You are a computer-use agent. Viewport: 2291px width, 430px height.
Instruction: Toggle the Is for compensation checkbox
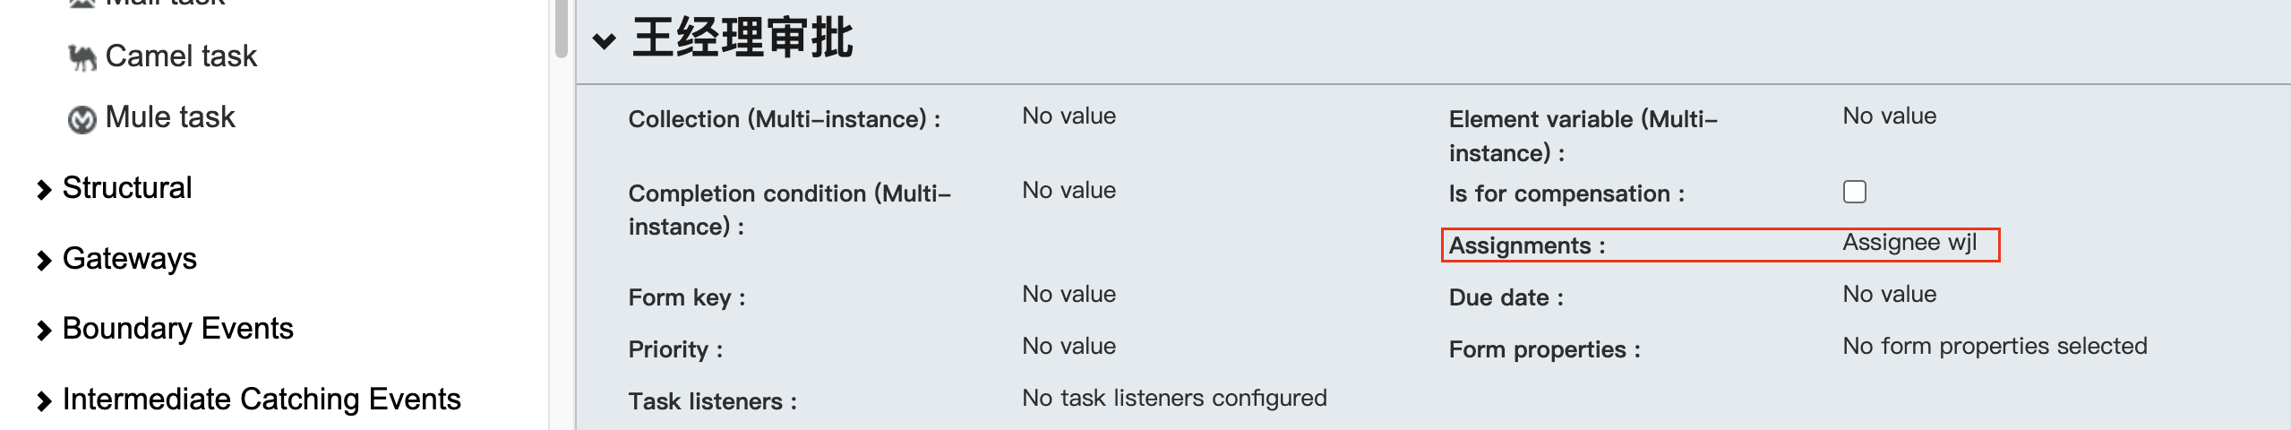pyautogui.click(x=1854, y=192)
